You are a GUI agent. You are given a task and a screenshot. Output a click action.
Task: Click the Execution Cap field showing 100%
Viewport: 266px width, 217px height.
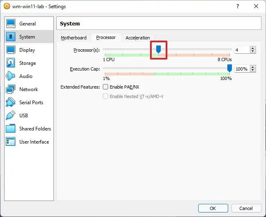click(x=242, y=69)
